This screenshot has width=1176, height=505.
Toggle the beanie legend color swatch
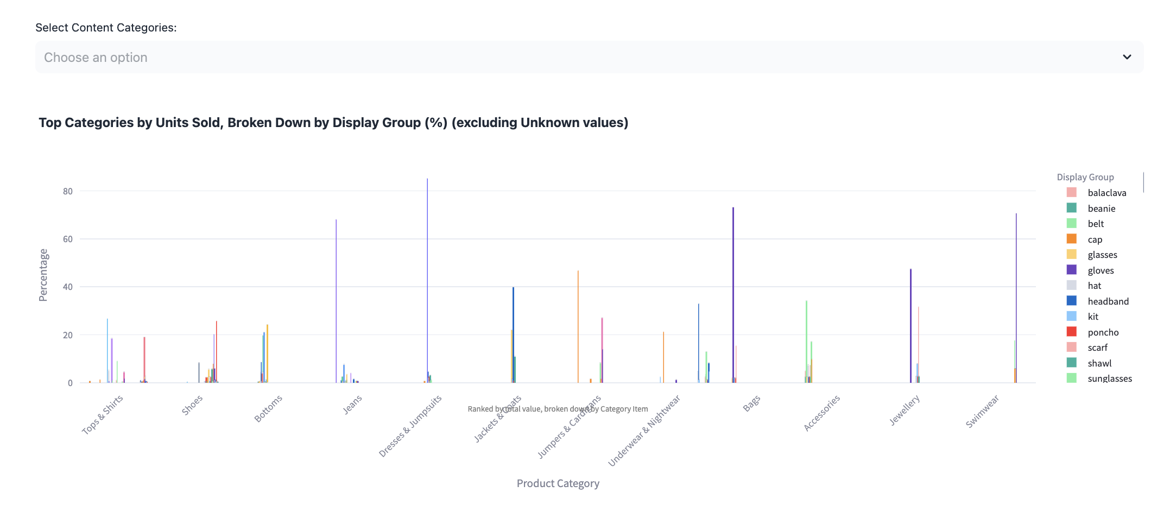pyautogui.click(x=1071, y=208)
